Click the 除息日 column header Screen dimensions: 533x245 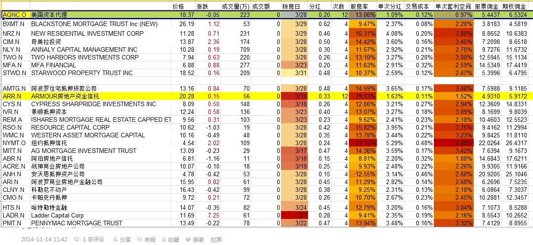coord(291,7)
